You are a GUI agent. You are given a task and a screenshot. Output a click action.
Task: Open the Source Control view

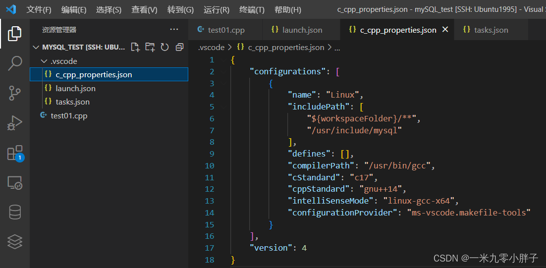15,93
